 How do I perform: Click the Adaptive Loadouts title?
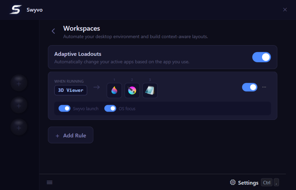78,54
